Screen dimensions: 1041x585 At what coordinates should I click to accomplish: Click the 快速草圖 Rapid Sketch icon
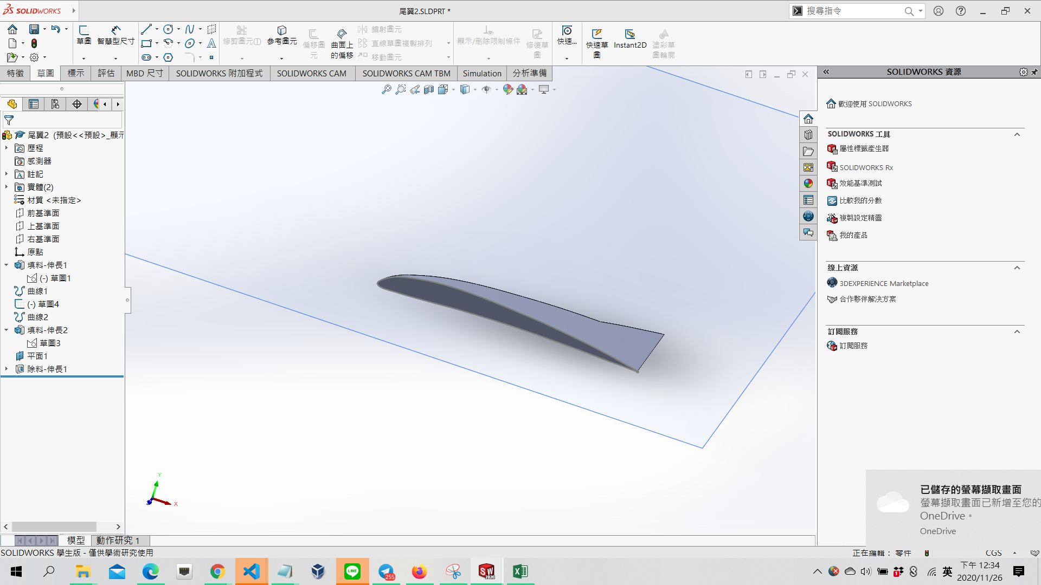point(597,43)
